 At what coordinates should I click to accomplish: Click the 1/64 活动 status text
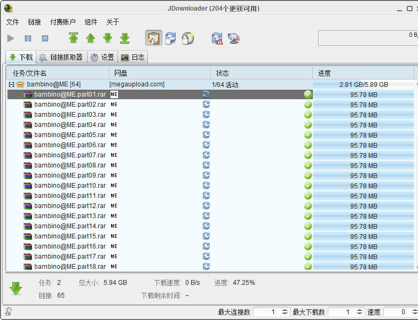coord(225,85)
